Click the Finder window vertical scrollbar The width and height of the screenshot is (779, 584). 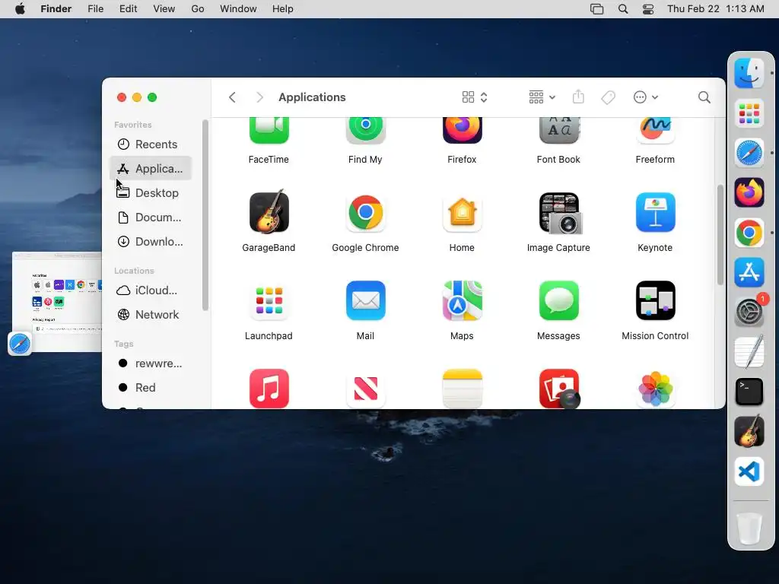[720, 235]
